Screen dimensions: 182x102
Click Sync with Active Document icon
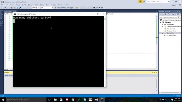173,14
